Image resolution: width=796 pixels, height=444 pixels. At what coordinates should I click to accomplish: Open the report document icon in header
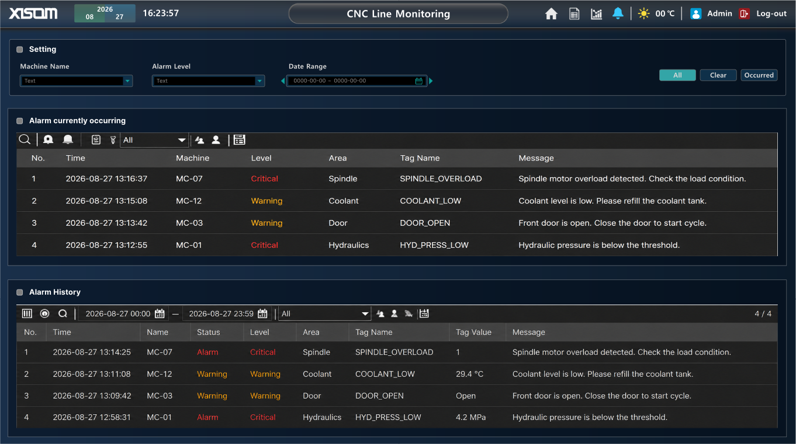tap(574, 14)
